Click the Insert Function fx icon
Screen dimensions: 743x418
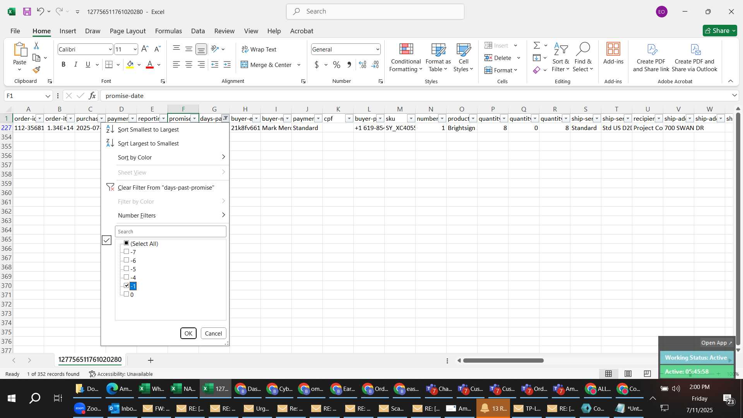point(92,96)
